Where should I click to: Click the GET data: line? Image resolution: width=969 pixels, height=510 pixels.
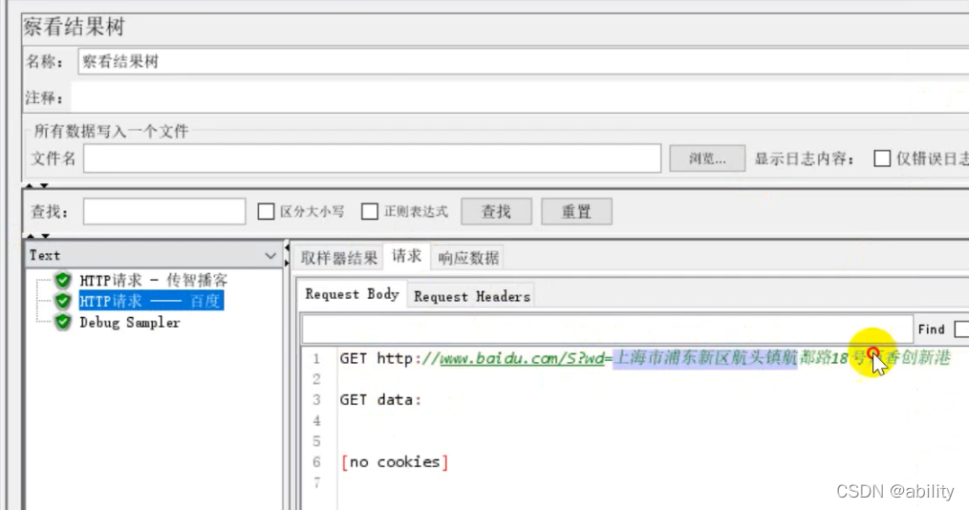tap(380, 400)
